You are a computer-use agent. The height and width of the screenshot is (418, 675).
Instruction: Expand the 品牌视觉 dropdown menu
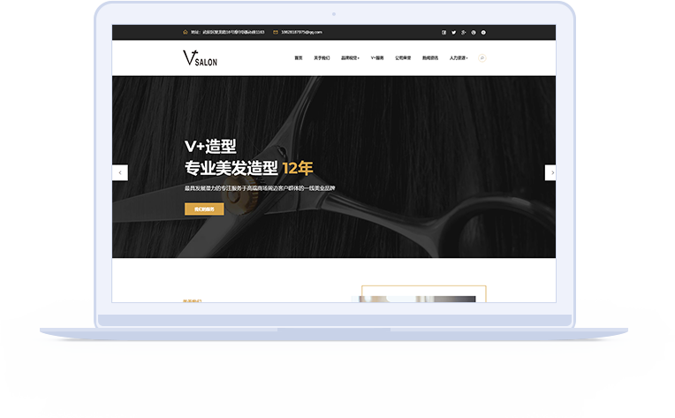350,58
